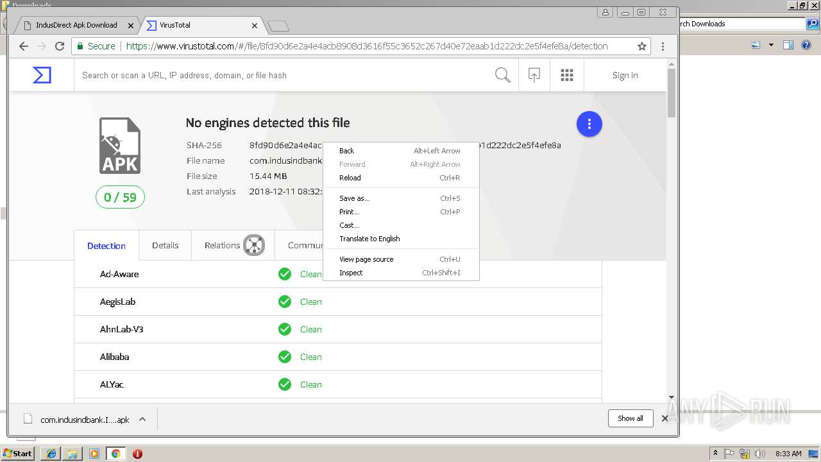
Task: Open Internet Explorer from the taskbar
Action: click(51, 454)
